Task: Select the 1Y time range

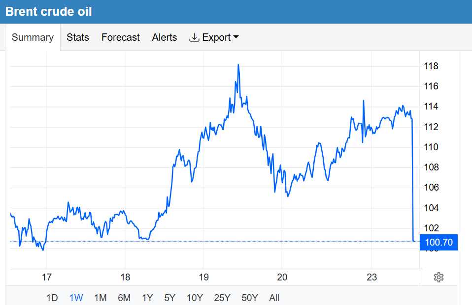Action: 147,298
